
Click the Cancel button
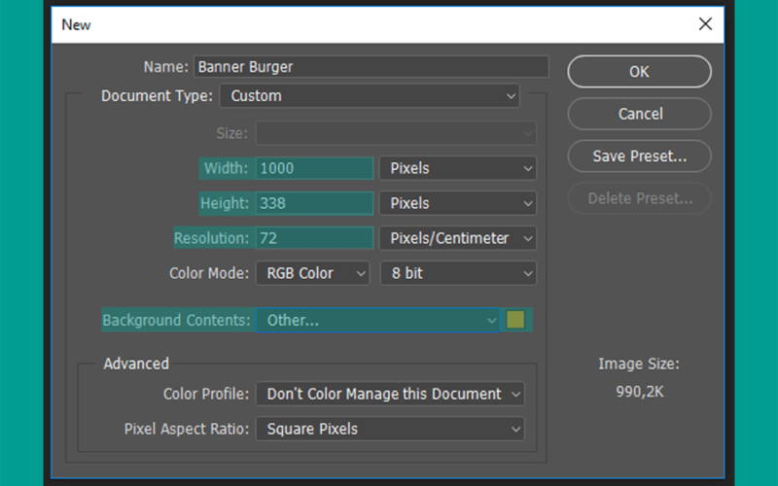point(639,114)
